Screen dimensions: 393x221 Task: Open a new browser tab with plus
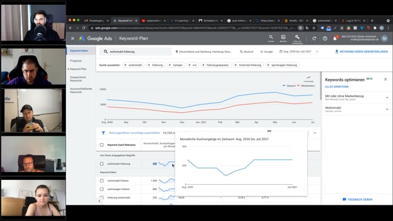coord(372,21)
